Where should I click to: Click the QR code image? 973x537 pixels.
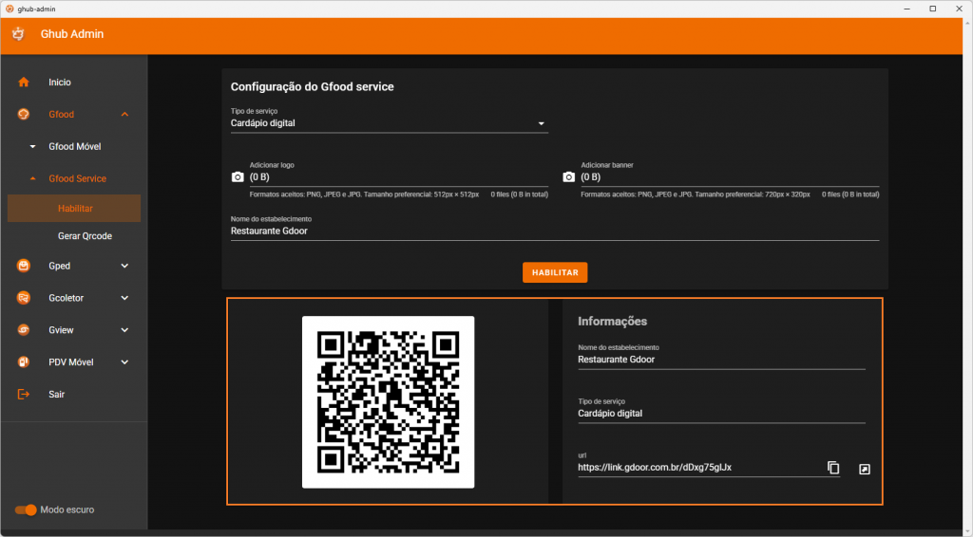pos(388,402)
